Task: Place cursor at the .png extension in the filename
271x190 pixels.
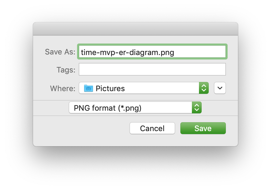Action: click(x=167, y=52)
